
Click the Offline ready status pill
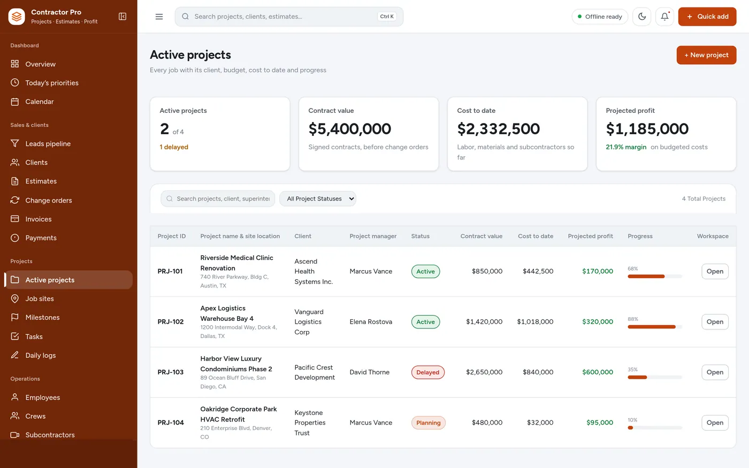600,17
